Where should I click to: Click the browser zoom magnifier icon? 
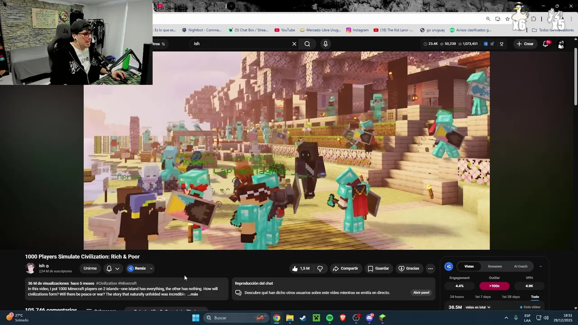coord(488,19)
